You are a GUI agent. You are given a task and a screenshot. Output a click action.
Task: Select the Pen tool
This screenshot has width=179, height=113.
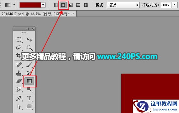pyautogui.click(x=19, y=98)
